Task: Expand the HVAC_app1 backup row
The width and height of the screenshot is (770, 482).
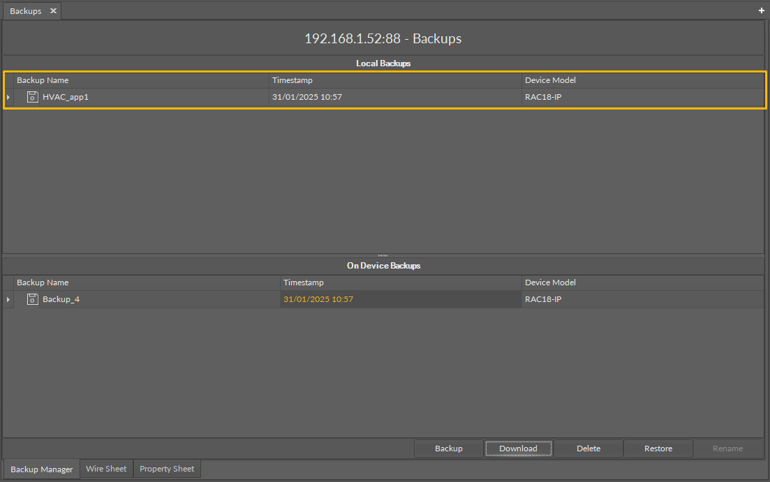Action: (x=8, y=97)
